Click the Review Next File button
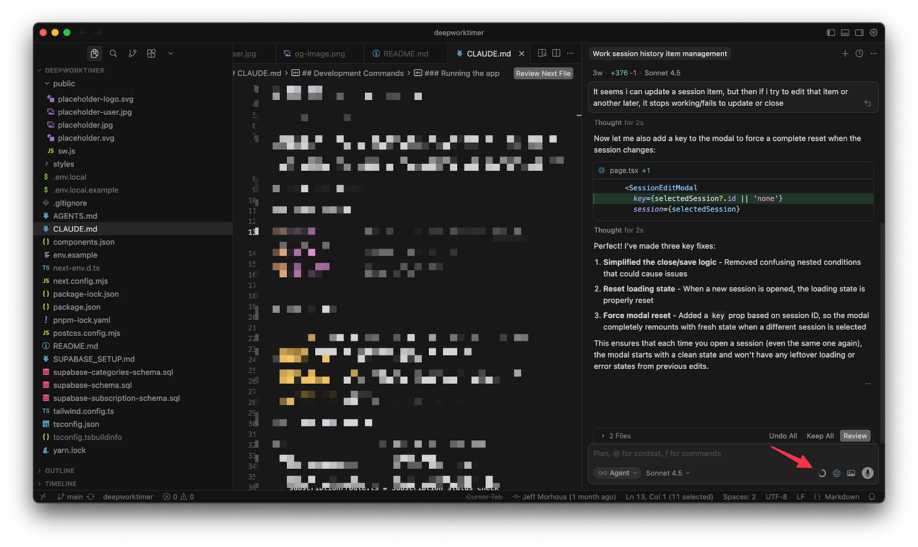The width and height of the screenshot is (918, 547). click(543, 73)
